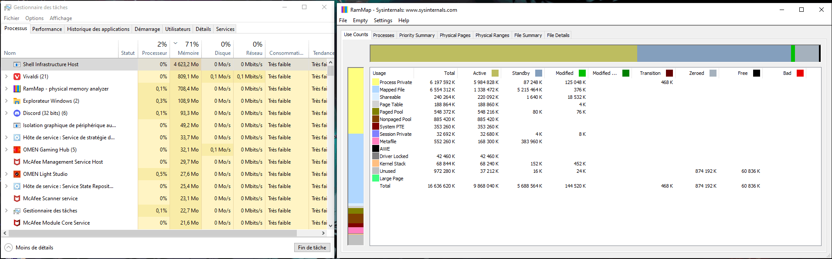832x259 pixels.
Task: Click the Mapped File blue swatch
Action: point(375,89)
